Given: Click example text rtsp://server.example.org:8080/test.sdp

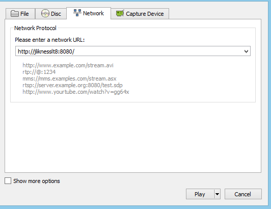Looking at the screenshot, I should pyautogui.click(x=72, y=85).
